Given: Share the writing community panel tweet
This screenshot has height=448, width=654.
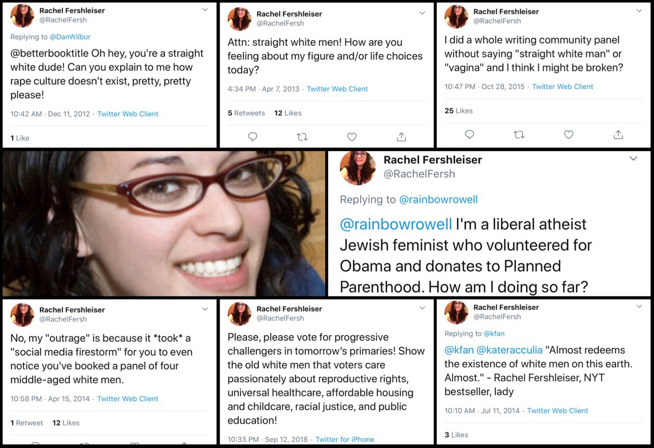Looking at the screenshot, I should pos(618,135).
